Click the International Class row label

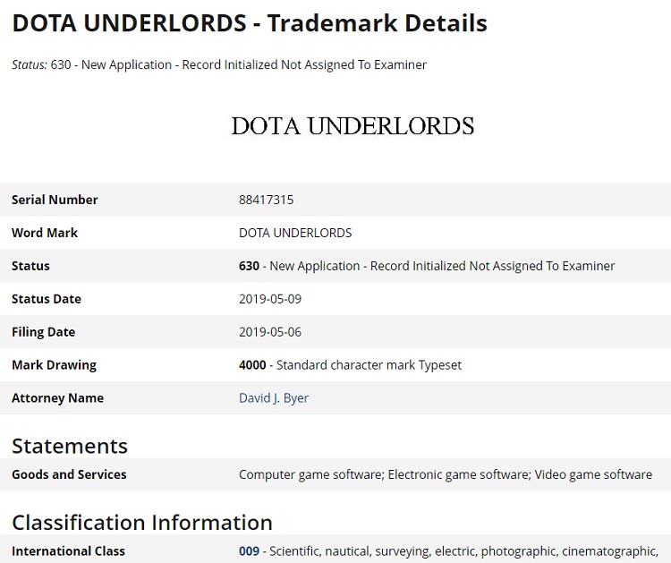pyautogui.click(x=68, y=551)
